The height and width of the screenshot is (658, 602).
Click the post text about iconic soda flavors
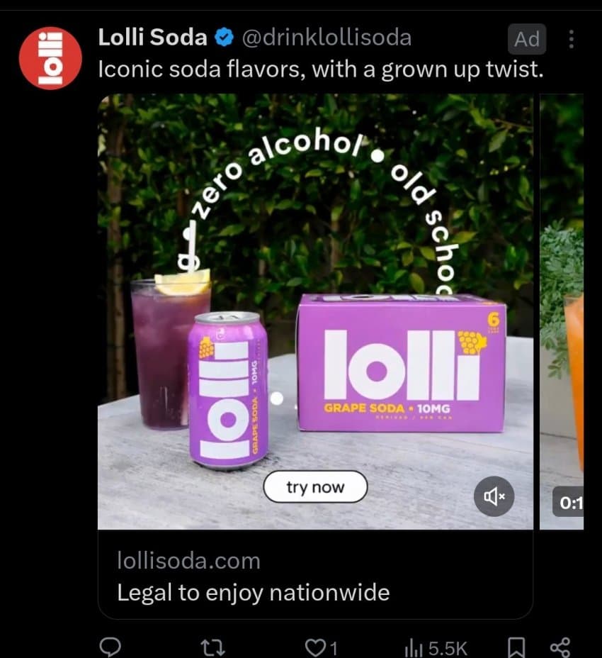[321, 69]
